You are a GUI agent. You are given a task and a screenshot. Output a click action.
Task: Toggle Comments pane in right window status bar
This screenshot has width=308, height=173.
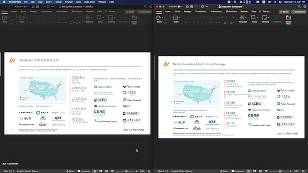[x=238, y=171]
